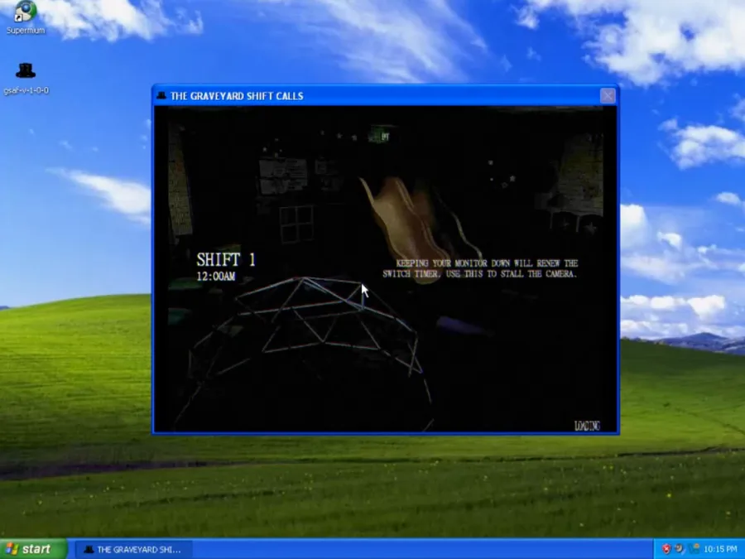Open the Supermium desktop shortcut

coord(26,17)
